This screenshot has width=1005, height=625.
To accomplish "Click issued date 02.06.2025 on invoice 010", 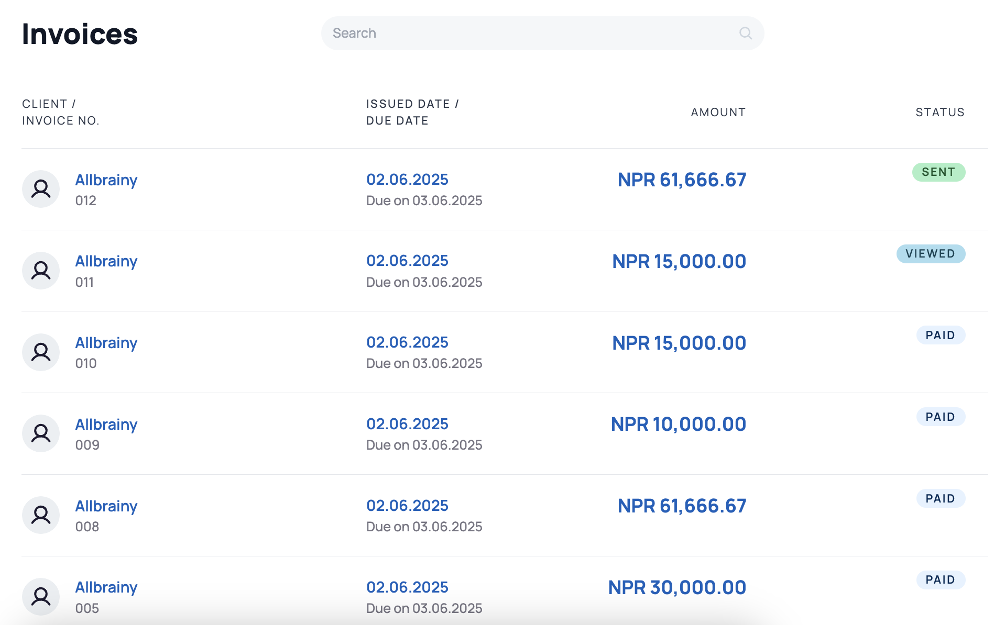I will point(407,342).
